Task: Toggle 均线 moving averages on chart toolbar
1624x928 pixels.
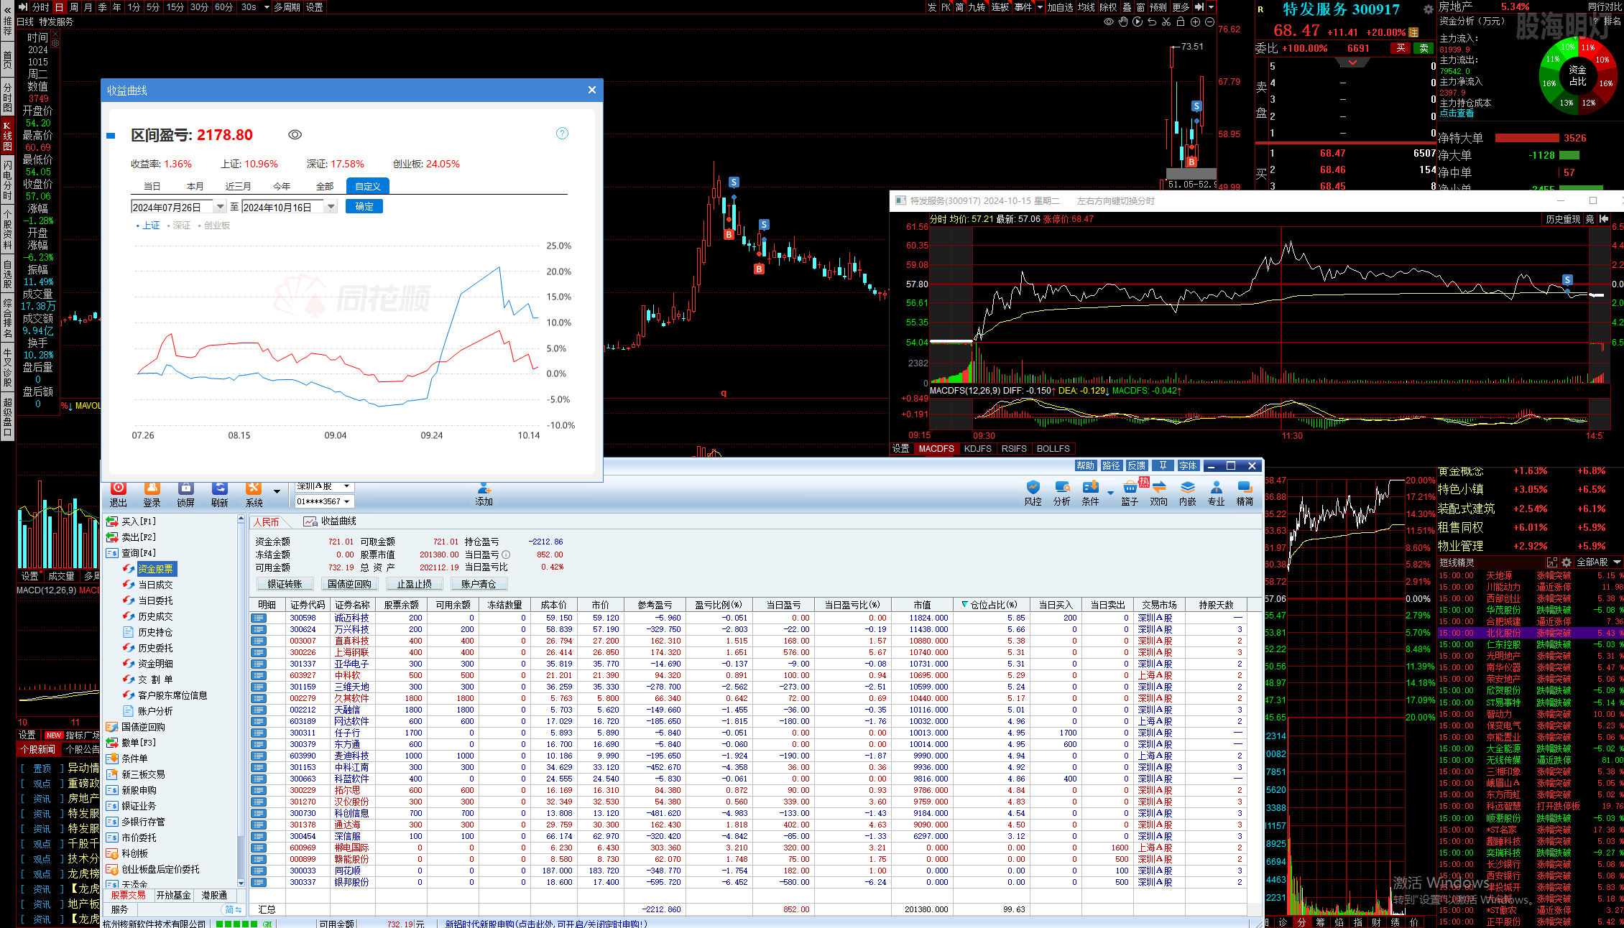Action: tap(1086, 7)
